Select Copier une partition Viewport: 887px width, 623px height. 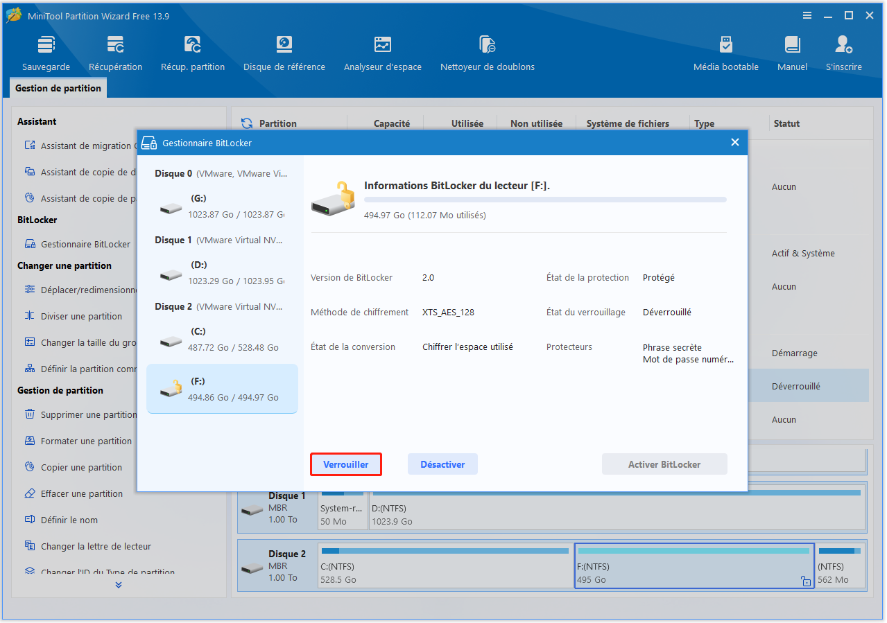point(74,467)
